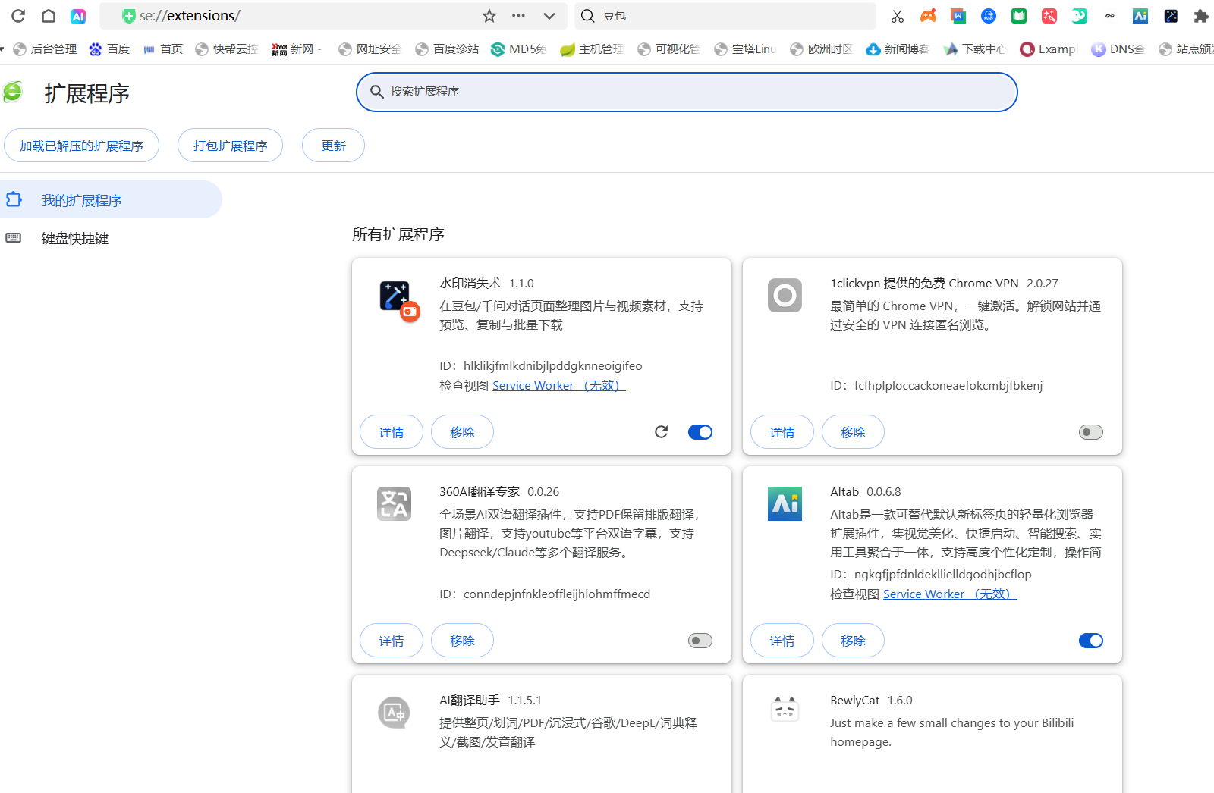Viewport: 1214px width, 793px height.
Task: Open the game controller toolbar icon
Action: click(x=928, y=16)
